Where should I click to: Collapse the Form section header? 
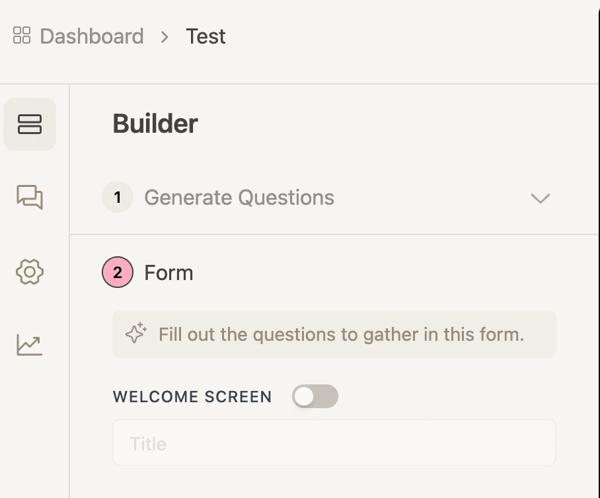pyautogui.click(x=169, y=272)
